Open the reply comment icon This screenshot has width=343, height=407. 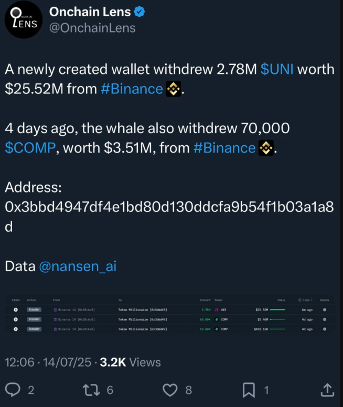[x=13, y=390]
